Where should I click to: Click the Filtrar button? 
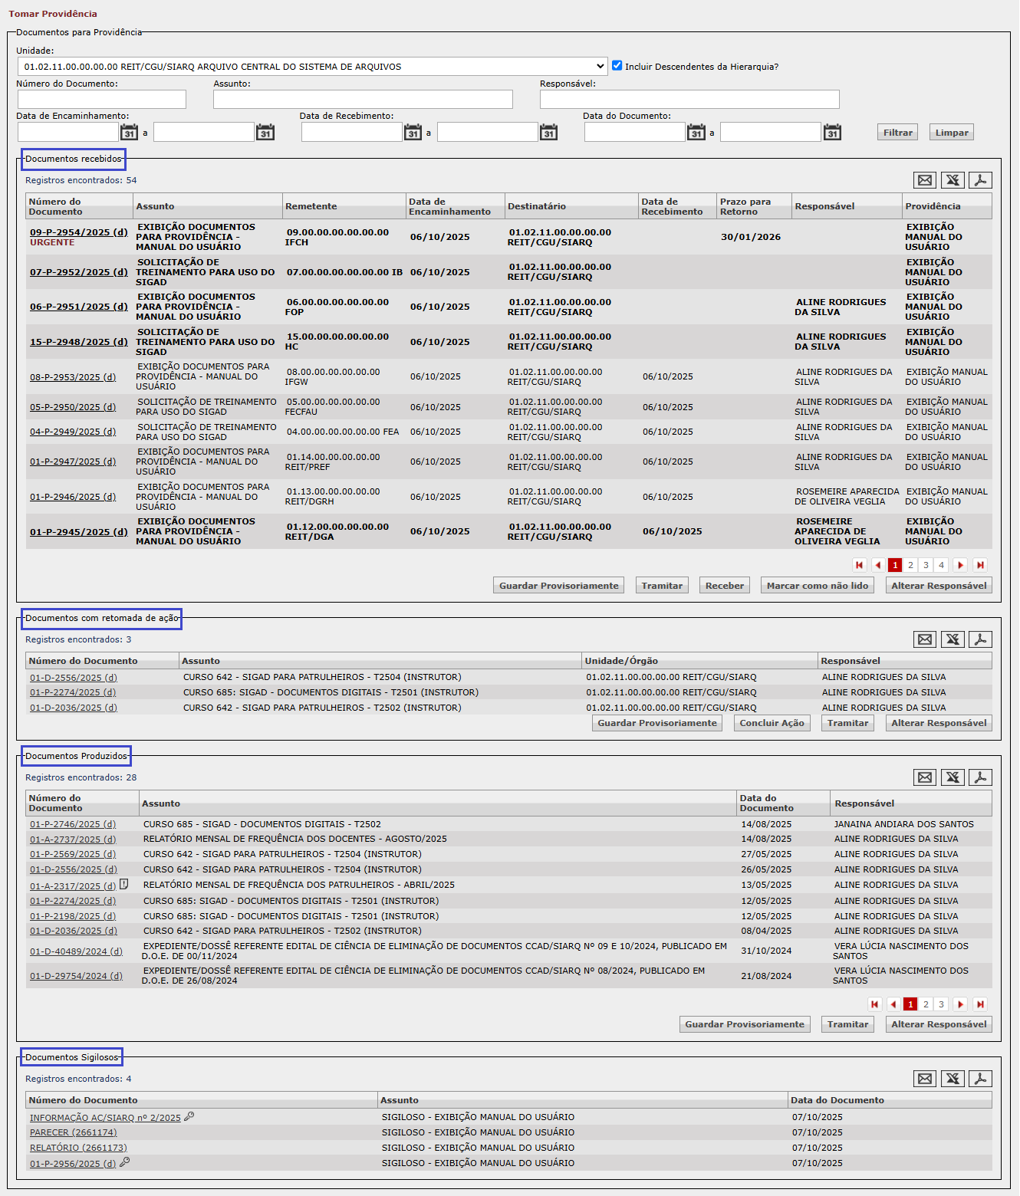897,133
